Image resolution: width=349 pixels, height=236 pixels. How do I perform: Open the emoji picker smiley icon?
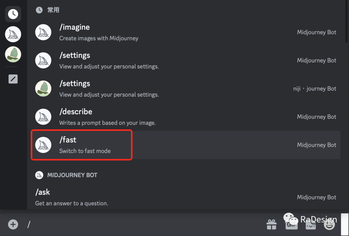click(x=330, y=224)
